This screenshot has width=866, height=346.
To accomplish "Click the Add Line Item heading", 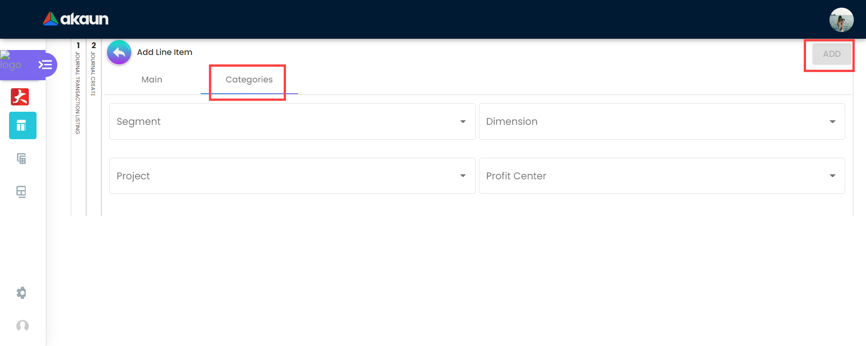I will (x=165, y=52).
